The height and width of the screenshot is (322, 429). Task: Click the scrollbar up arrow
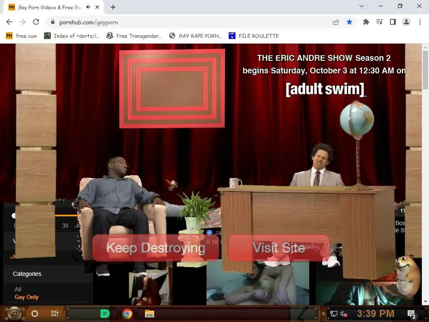pyautogui.click(x=425, y=47)
